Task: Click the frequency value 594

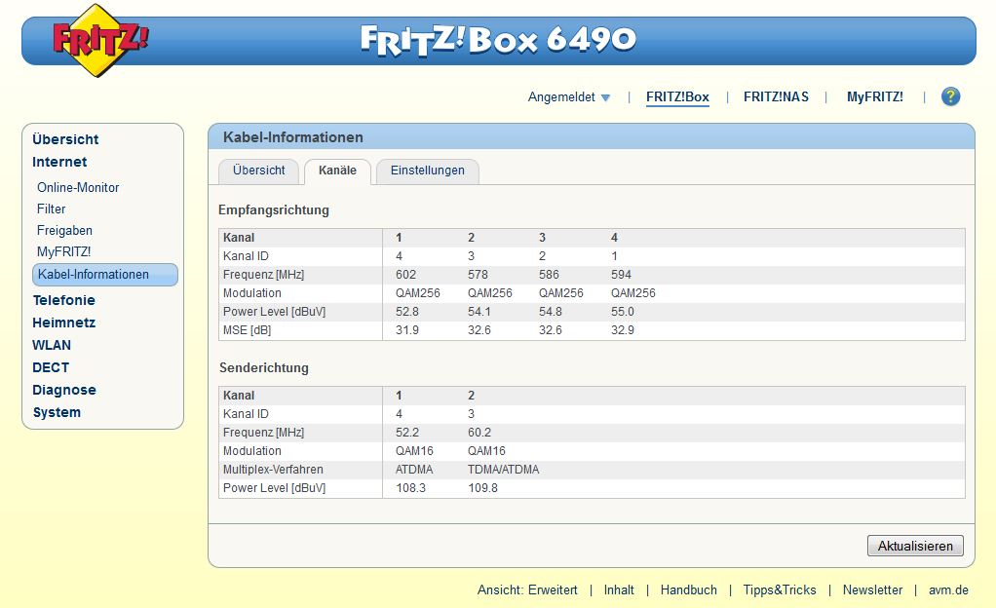Action: (x=621, y=275)
